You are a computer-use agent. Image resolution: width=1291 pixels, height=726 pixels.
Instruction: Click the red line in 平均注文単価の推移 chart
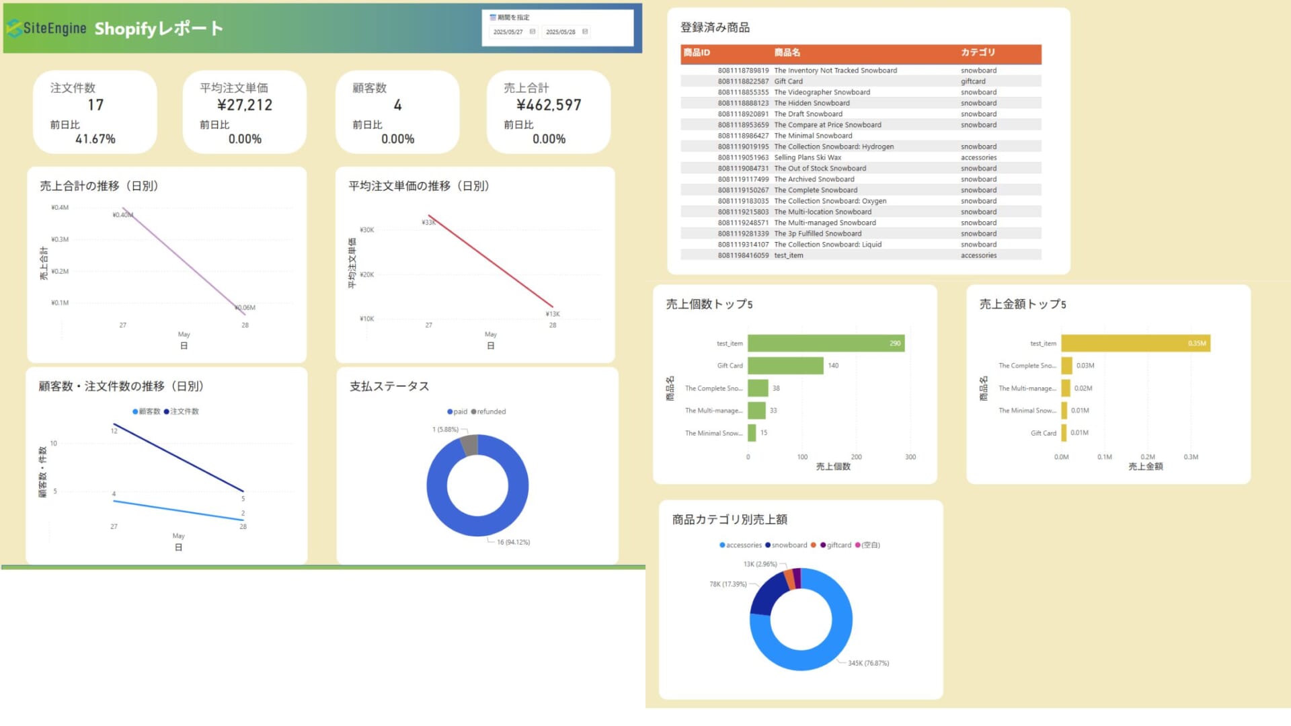491,261
